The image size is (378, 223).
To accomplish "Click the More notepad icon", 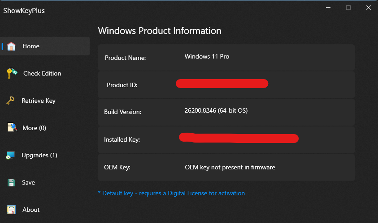I will (12, 127).
